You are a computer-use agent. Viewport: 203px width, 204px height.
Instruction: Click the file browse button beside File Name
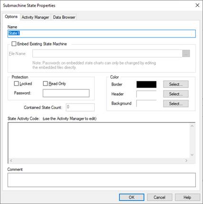point(186,53)
